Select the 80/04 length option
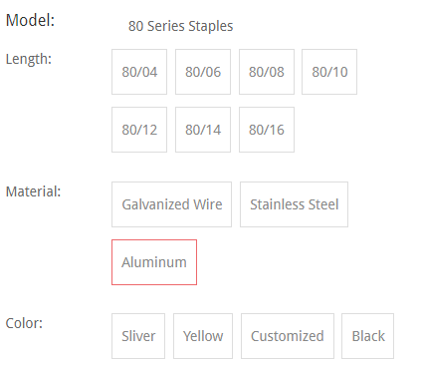This screenshot has width=422, height=368. [x=139, y=72]
